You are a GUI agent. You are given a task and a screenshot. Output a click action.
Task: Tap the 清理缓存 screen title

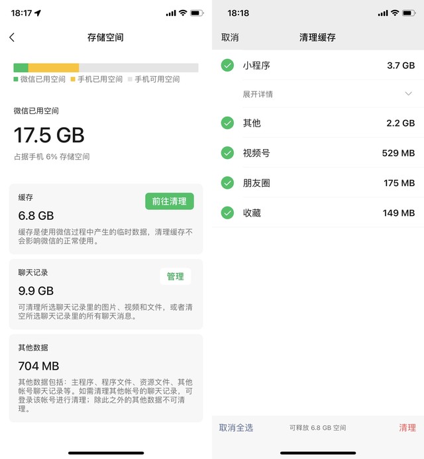(x=317, y=38)
